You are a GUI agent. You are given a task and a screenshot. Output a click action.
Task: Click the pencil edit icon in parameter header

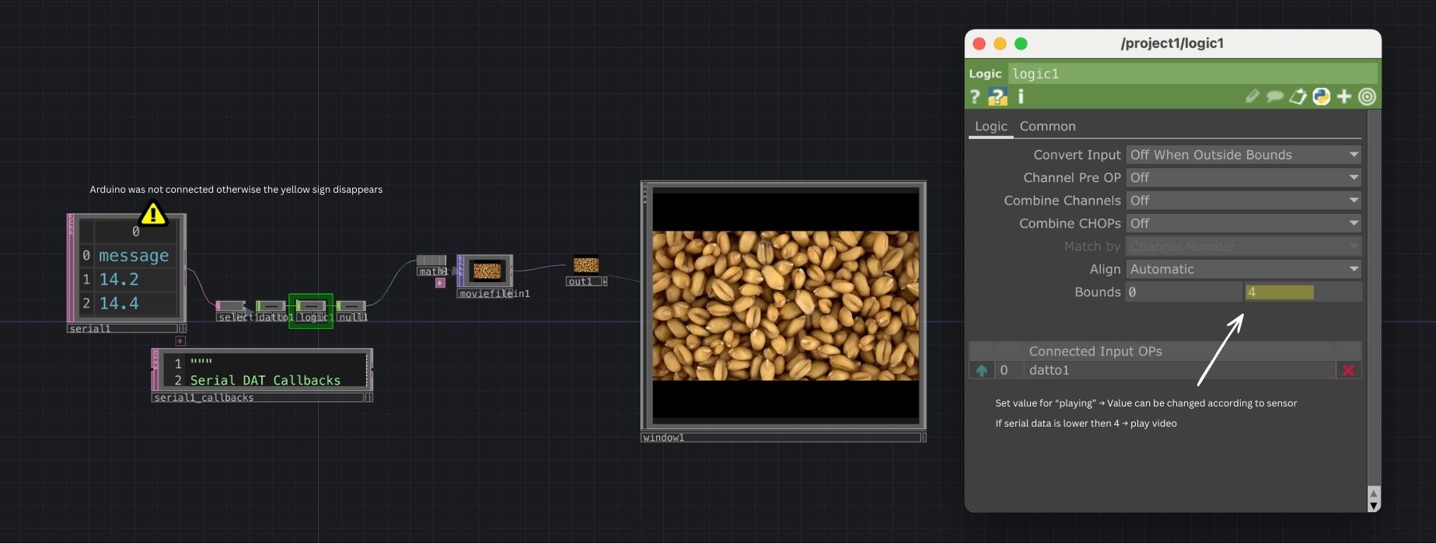point(1252,96)
